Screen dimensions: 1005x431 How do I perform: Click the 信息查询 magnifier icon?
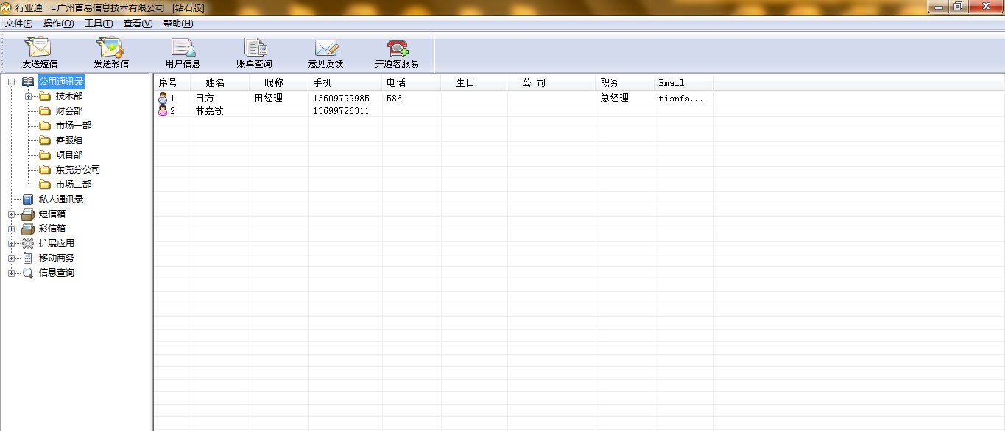[28, 273]
